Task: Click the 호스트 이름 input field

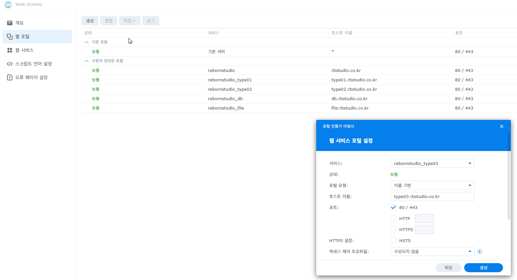Action: point(432,196)
